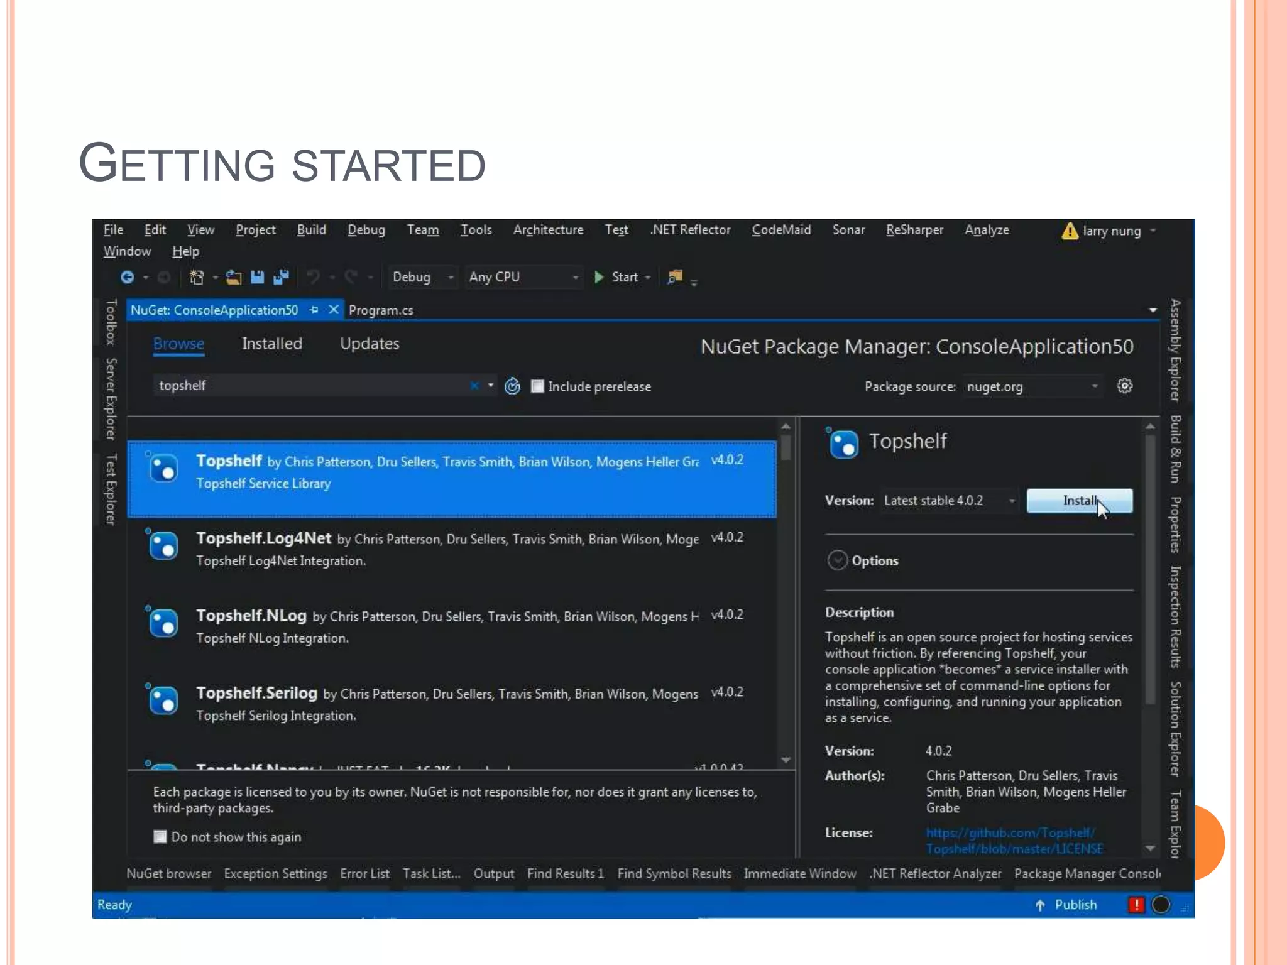Open the CodeMaid menu
Image resolution: width=1287 pixels, height=965 pixels.
coord(781,230)
